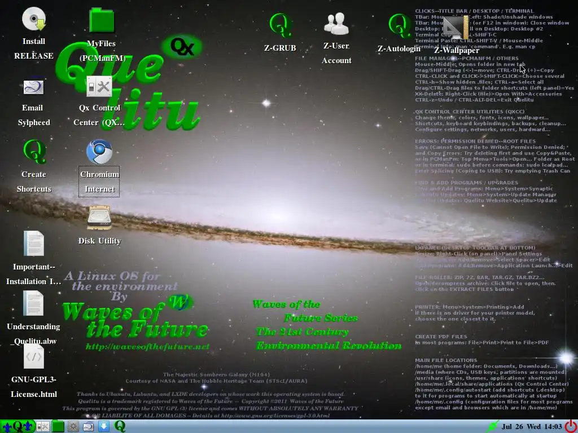This screenshot has width=578, height=433.
Task: Open Understanding_Quelitu.abw document icon
Action: pos(33,303)
